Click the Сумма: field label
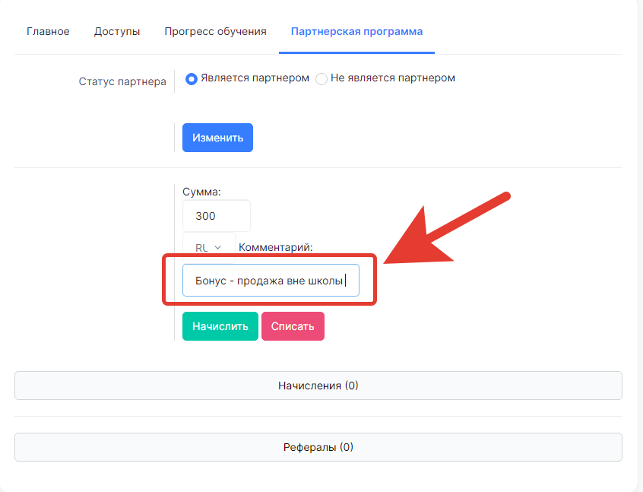This screenshot has height=492, width=643. click(x=201, y=192)
